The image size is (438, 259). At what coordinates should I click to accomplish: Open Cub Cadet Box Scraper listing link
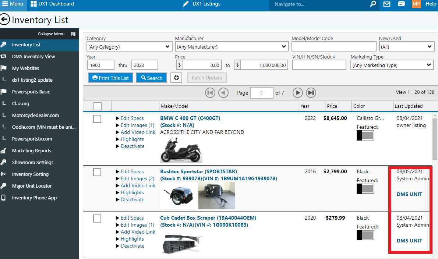(x=208, y=218)
